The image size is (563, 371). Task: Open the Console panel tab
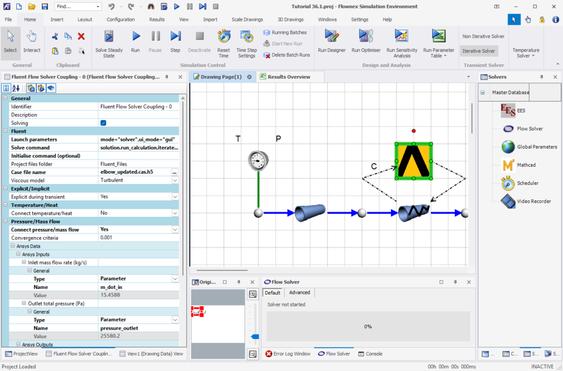tap(370, 354)
